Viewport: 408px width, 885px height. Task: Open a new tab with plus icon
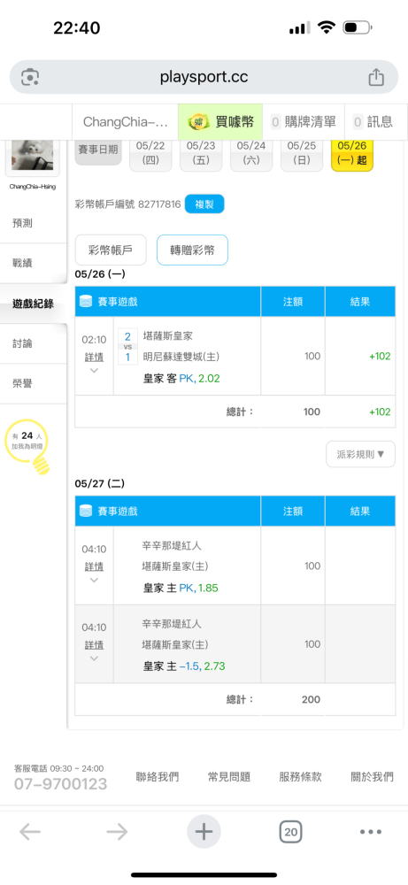click(x=204, y=831)
